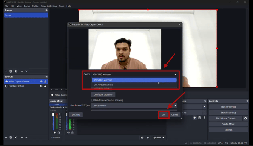Open virtual camera settings gear
Viewport: 253px width, 146px height.
coord(245,119)
